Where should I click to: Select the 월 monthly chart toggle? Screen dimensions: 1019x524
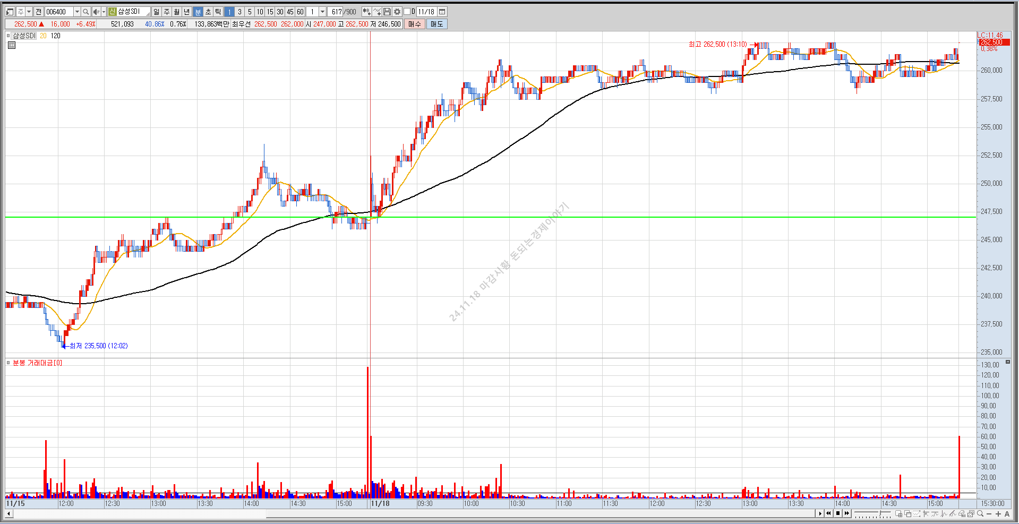point(176,12)
